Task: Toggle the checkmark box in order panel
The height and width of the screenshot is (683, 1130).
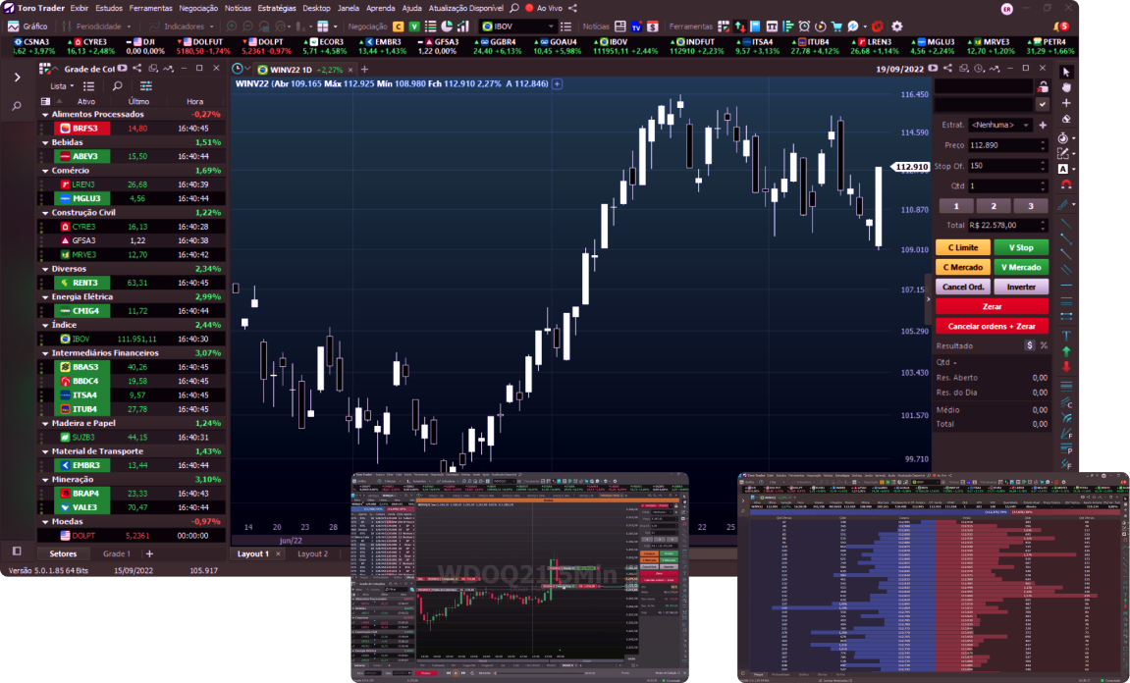Action: point(1042,104)
